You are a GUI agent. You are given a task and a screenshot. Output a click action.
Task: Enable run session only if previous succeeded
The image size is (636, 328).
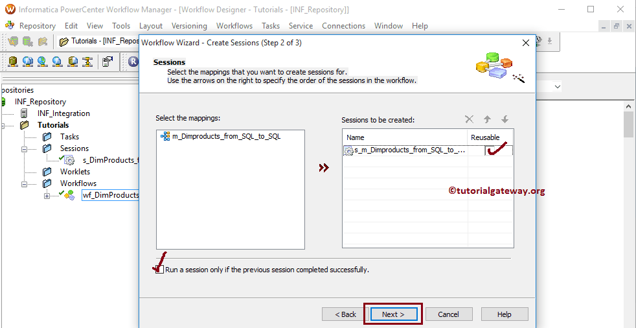coord(160,270)
